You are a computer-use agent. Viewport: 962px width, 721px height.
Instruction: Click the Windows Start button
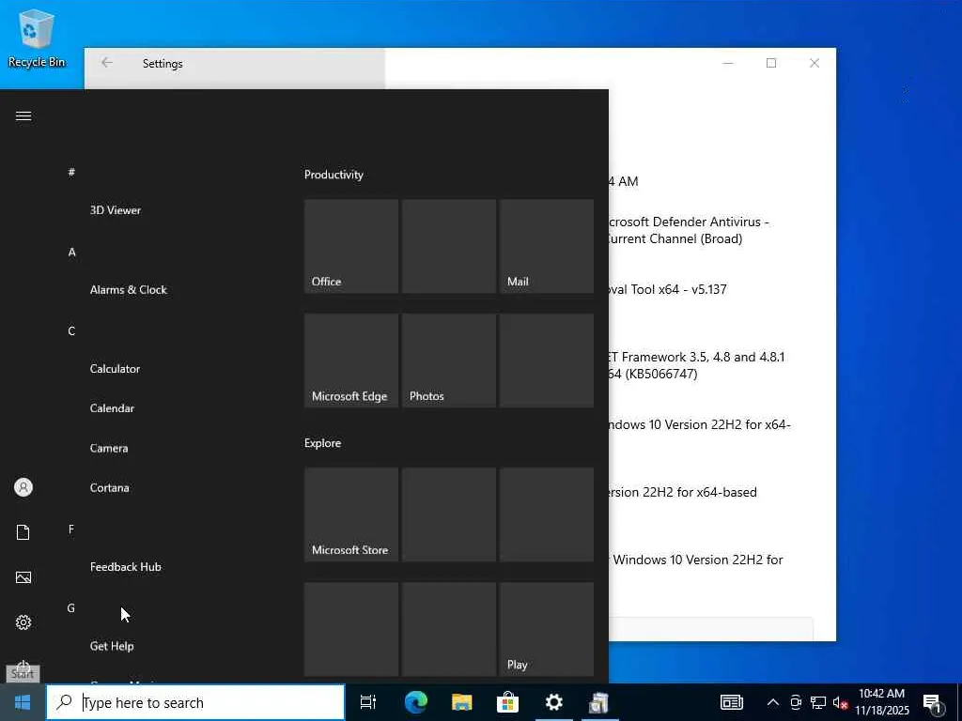click(23, 702)
